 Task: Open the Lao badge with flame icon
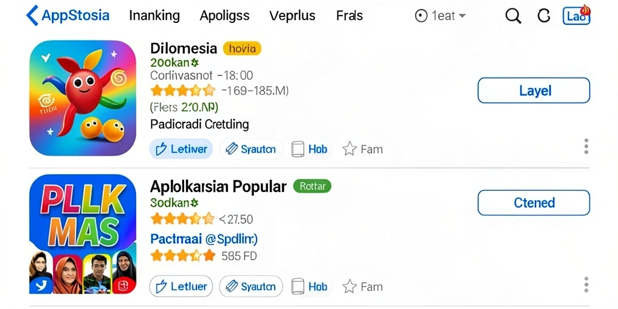coord(576,16)
